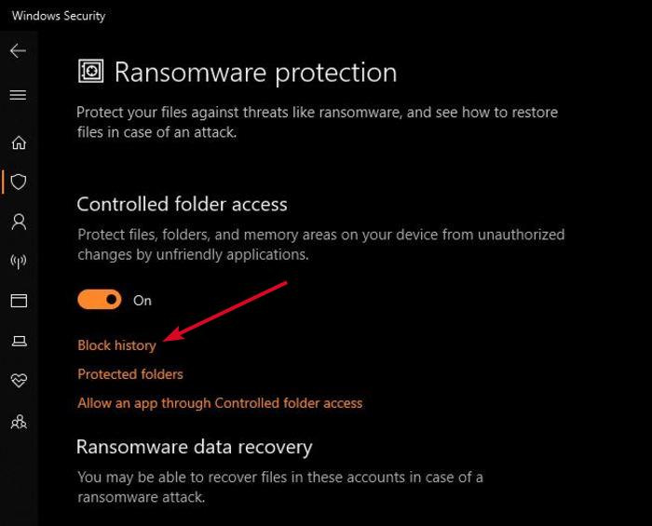Click the Windows Security window title
The width and height of the screenshot is (652, 526).
(59, 16)
